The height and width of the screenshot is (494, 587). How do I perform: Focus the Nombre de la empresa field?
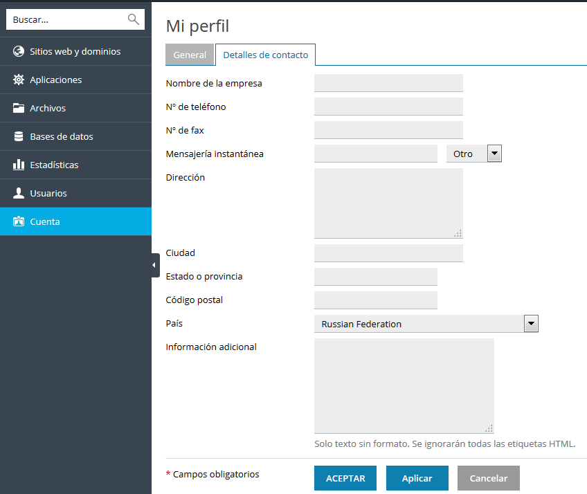(x=388, y=83)
